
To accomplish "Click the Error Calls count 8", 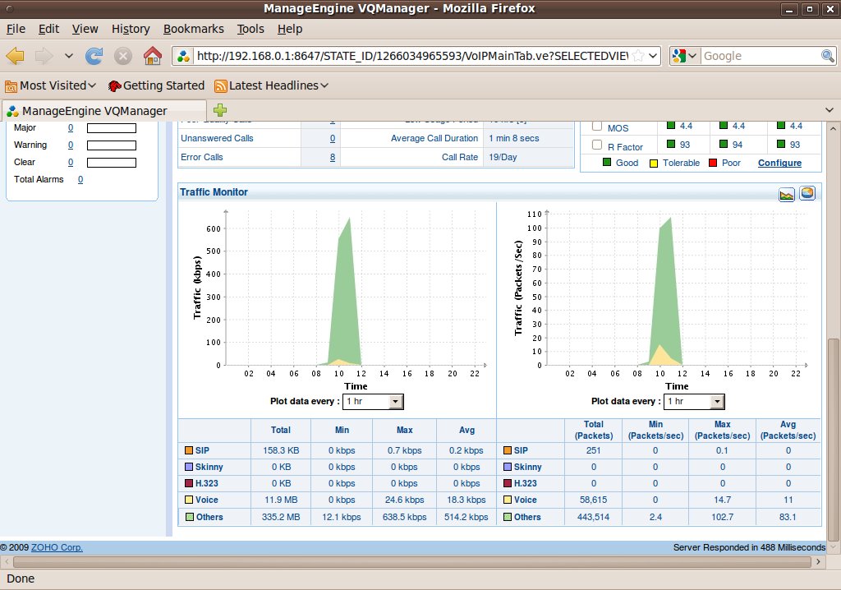I will tap(333, 157).
